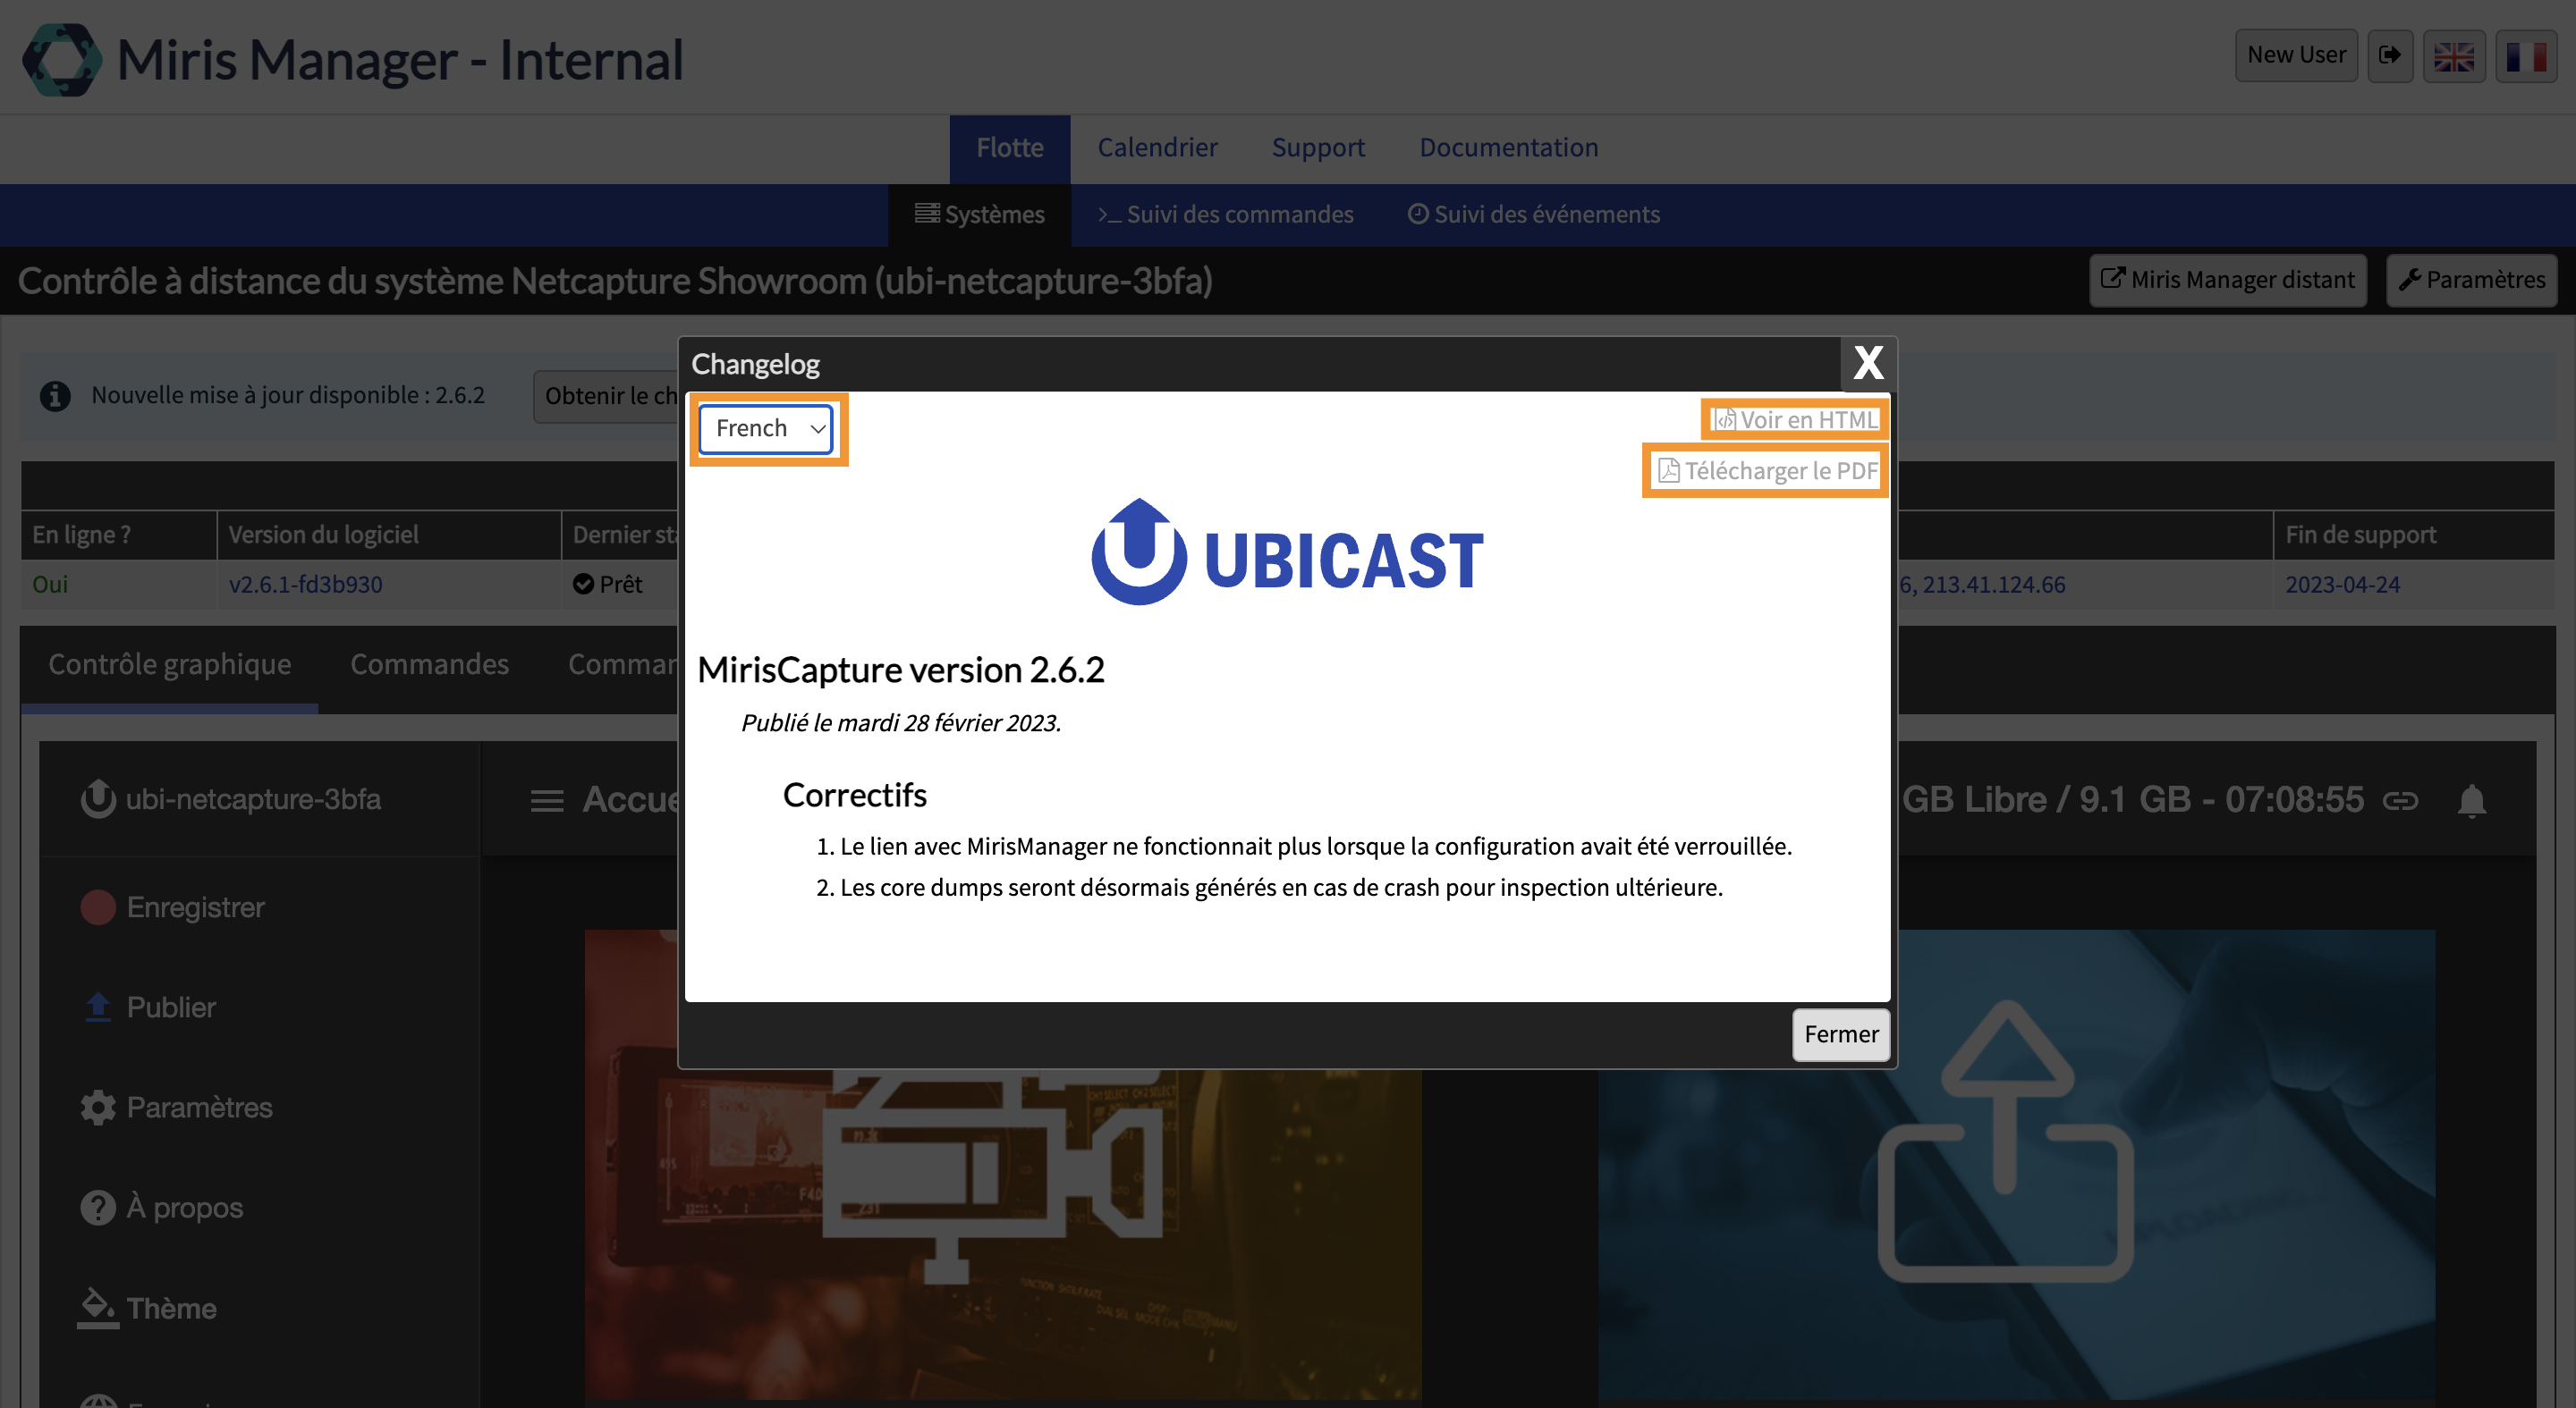2576x1408 pixels.
Task: Click the camera recording thumbnail
Action: point(1003,1164)
